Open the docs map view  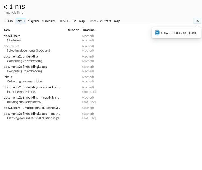pos(117,21)
